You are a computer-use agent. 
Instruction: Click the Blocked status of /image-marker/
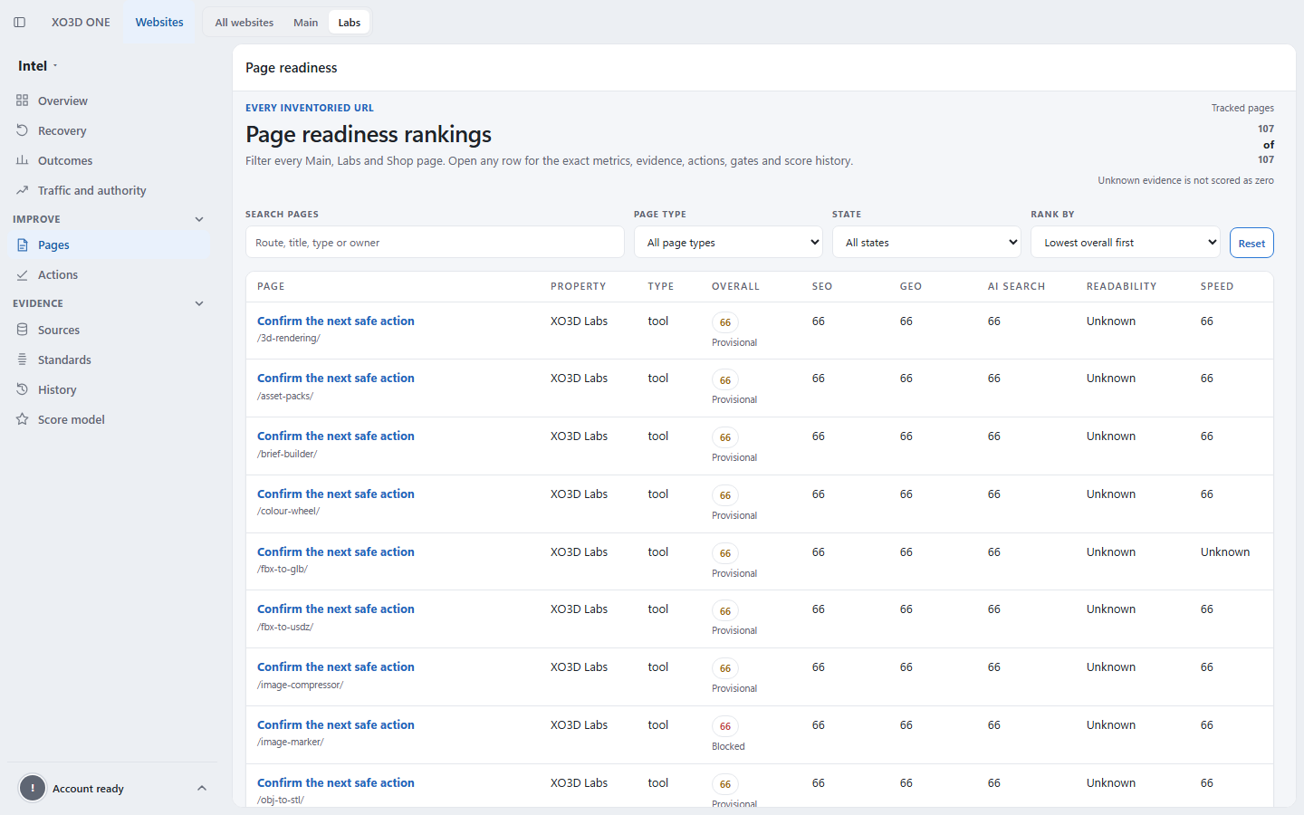[728, 746]
